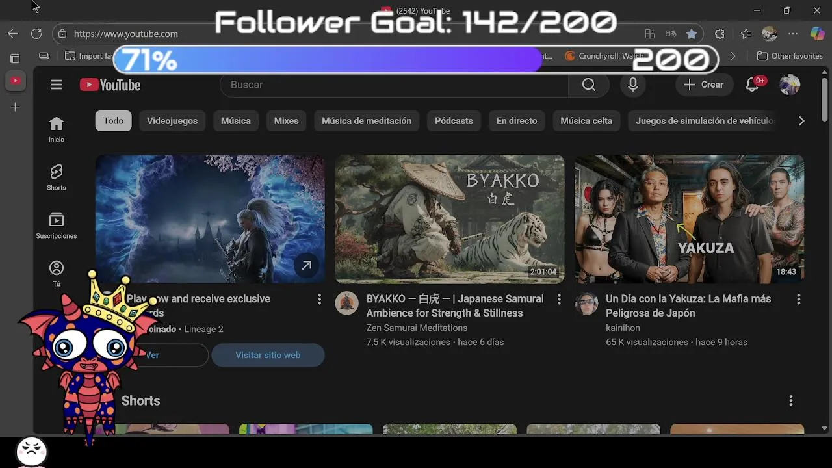The width and height of the screenshot is (832, 468).
Task: Play the Yakuza video thumbnail
Action: pyautogui.click(x=689, y=219)
